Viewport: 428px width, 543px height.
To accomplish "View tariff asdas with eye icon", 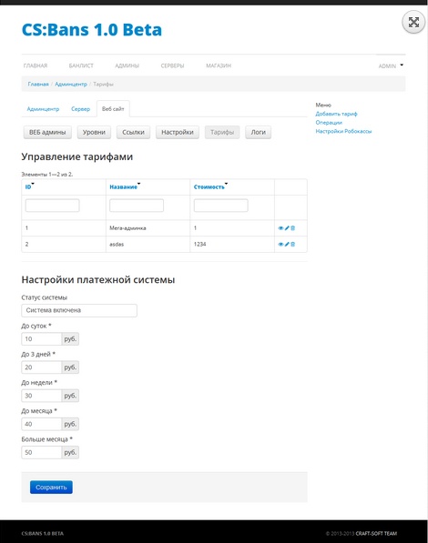I will pos(280,244).
